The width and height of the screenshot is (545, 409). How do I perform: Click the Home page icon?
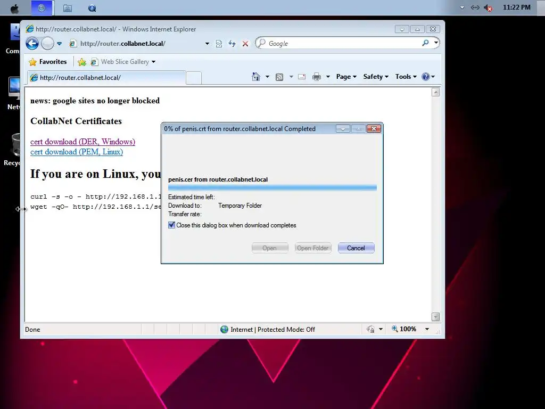pos(256,77)
